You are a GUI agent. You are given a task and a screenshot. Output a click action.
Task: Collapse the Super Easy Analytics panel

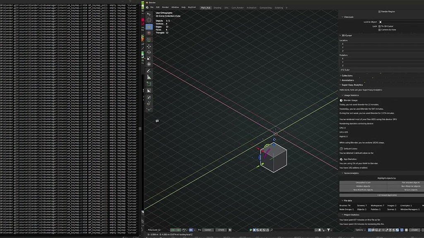[351, 85]
